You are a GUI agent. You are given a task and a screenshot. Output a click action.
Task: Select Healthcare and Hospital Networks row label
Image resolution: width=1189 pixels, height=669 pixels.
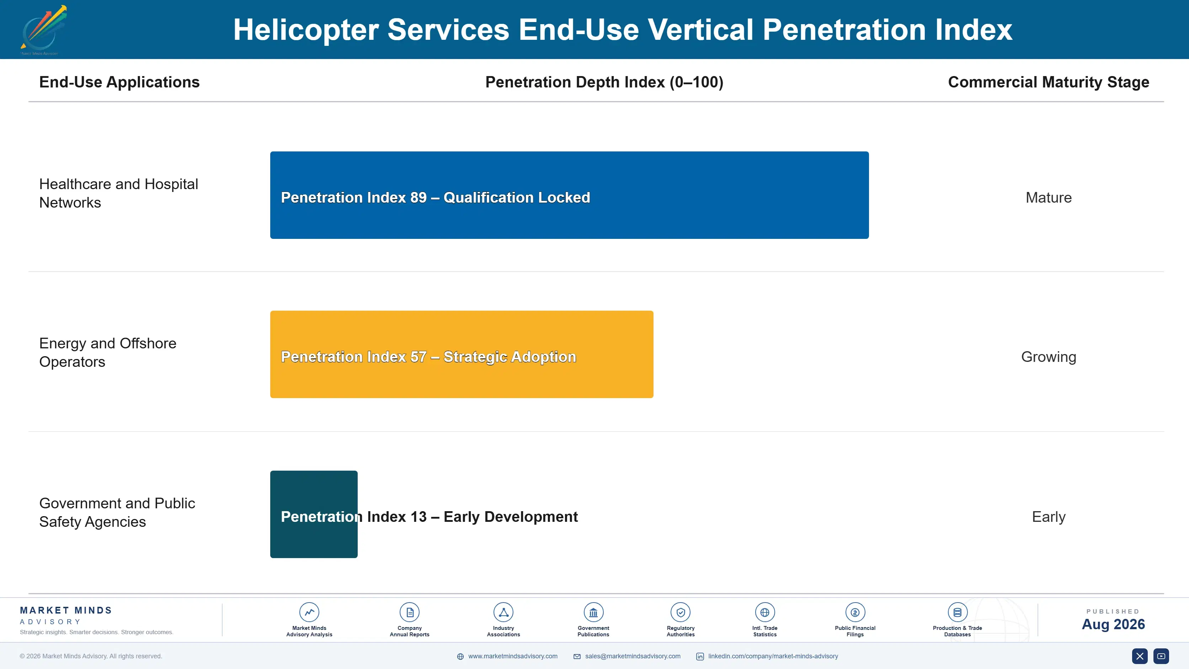(119, 193)
